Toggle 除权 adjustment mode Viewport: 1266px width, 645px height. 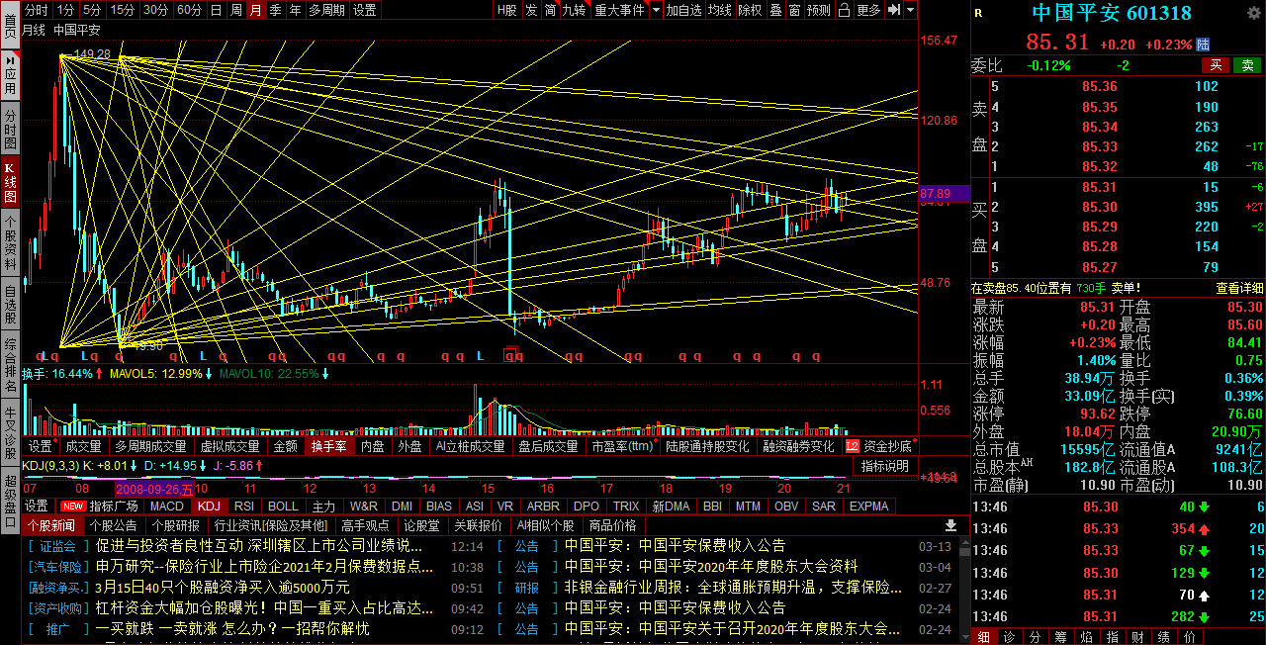750,10
